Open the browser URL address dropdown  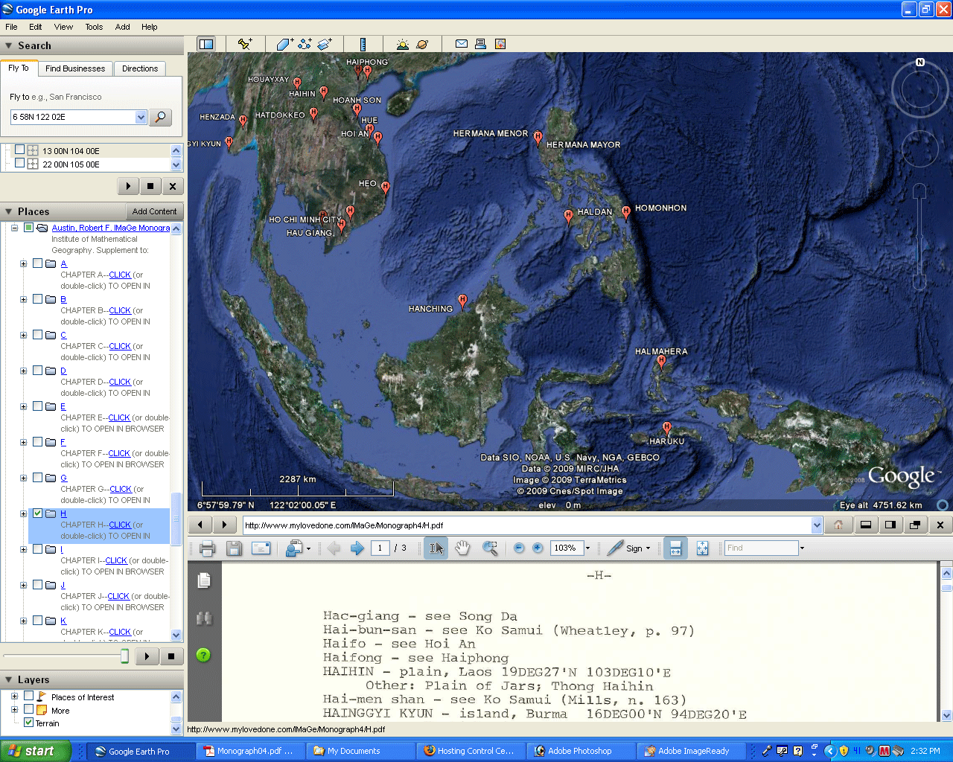pos(817,525)
